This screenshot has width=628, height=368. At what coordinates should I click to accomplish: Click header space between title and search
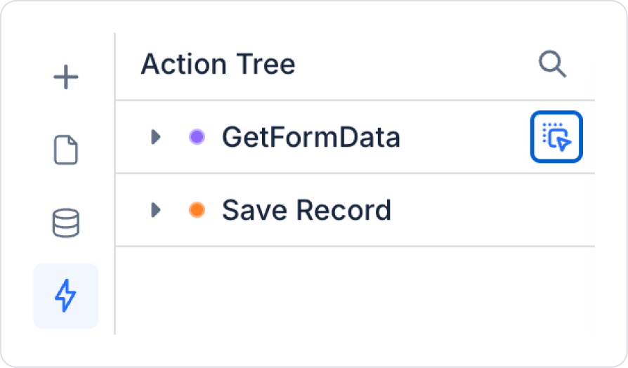point(414,65)
